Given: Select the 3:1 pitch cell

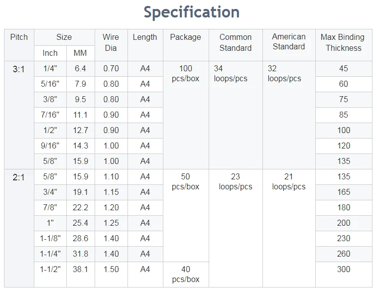Looking at the screenshot, I should pos(19,69).
